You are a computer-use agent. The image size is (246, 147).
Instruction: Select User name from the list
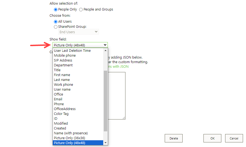(78, 89)
